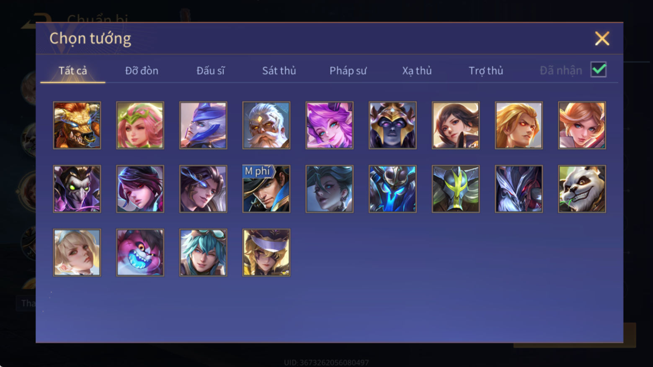Viewport: 653px width, 367px height.
Task: Choose the teal-haired hero with goggles
Action: [203, 252]
